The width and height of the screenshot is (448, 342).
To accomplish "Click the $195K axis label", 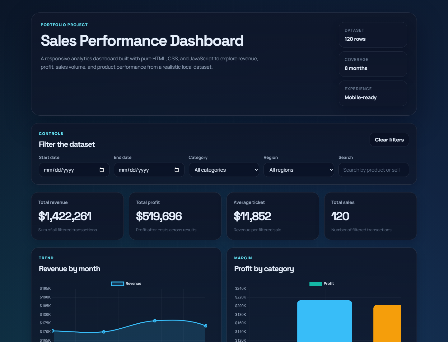I will (x=45, y=289).
